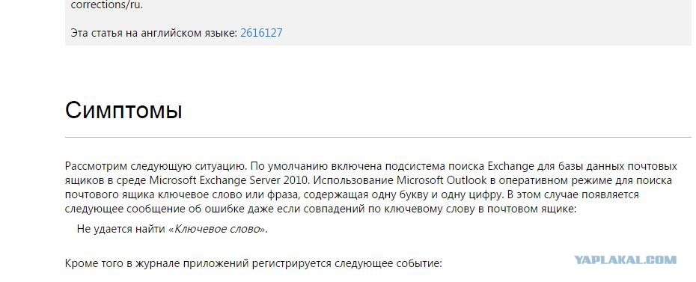
Task: Click the sentence starting Кроме того в журнале
Action: pyautogui.click(x=254, y=264)
